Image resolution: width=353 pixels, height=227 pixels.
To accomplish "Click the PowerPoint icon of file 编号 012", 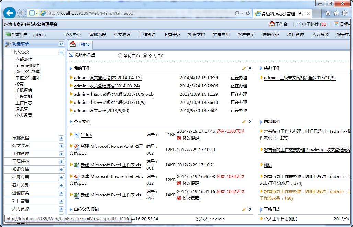I will click(x=77, y=177).
